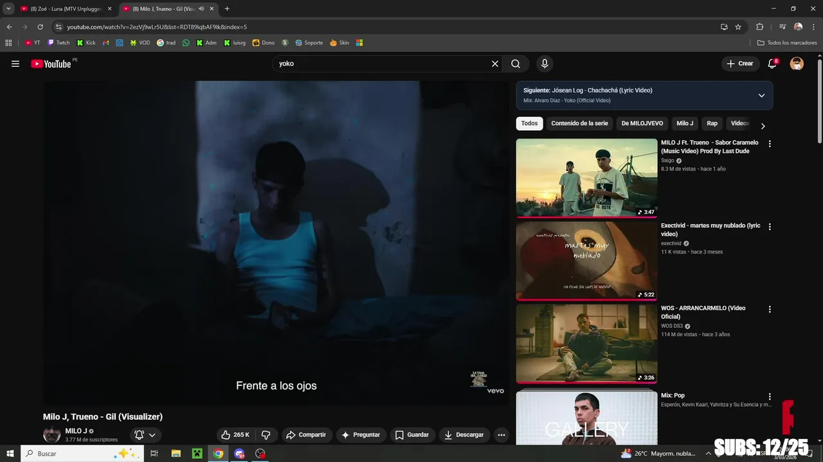This screenshot has height=462, width=823.
Task: Click the Guardar button
Action: coord(411,434)
